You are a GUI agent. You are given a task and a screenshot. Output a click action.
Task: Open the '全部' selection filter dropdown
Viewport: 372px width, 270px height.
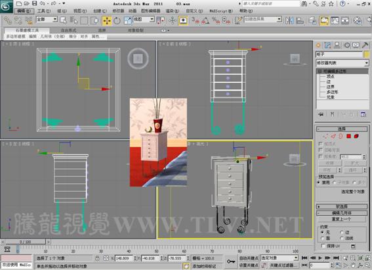(x=47, y=19)
